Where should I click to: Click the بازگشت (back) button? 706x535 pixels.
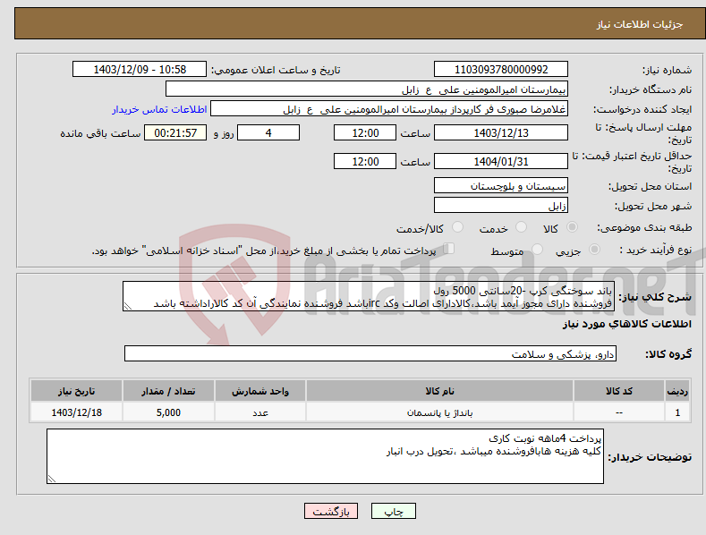331,511
